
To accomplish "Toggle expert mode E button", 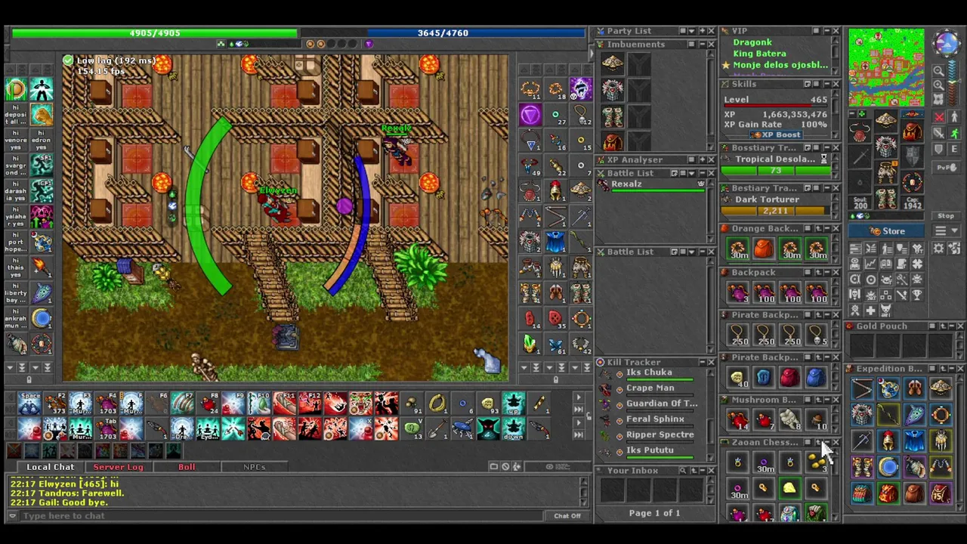I will [x=954, y=150].
